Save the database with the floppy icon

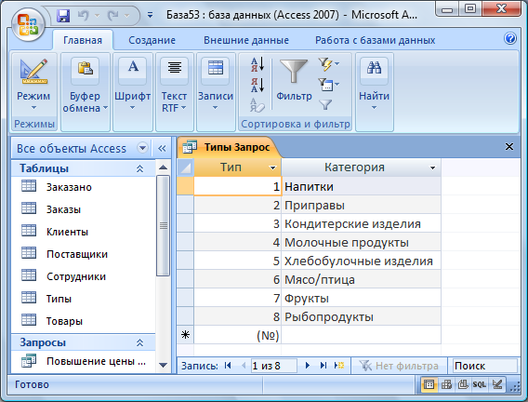click(63, 16)
